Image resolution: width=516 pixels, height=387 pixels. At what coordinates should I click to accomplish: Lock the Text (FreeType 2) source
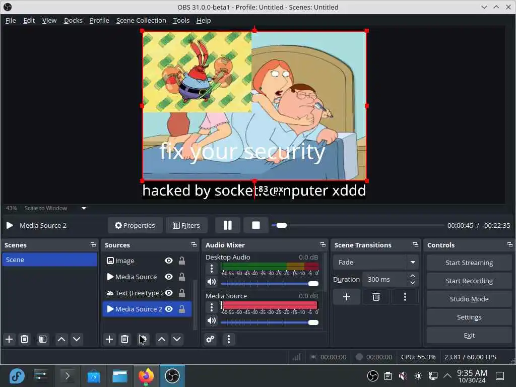[x=181, y=293]
